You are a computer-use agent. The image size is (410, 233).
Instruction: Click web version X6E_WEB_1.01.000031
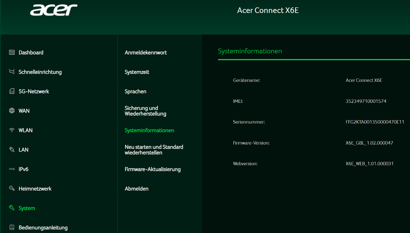pos(370,164)
